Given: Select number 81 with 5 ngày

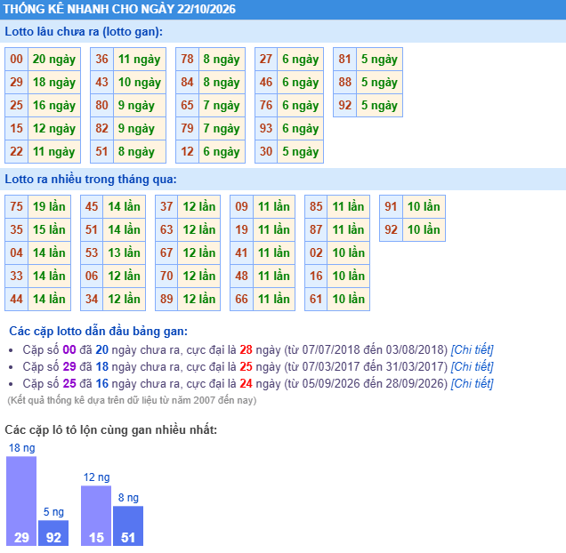Looking at the screenshot, I should tap(344, 60).
